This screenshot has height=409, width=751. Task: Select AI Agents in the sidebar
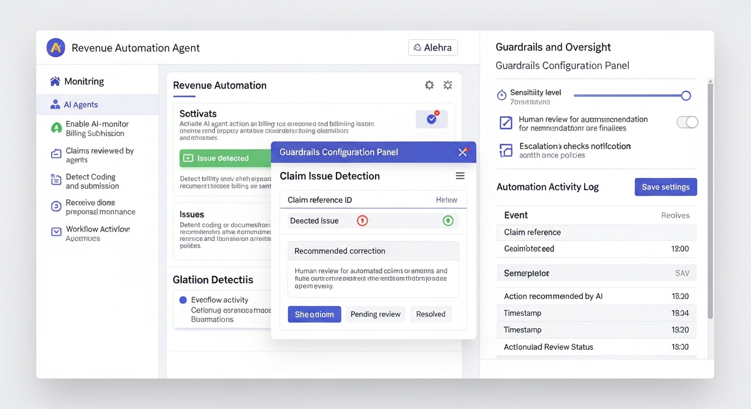pos(81,104)
